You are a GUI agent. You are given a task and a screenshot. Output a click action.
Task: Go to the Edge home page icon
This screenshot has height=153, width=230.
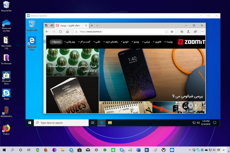[x=67, y=32]
